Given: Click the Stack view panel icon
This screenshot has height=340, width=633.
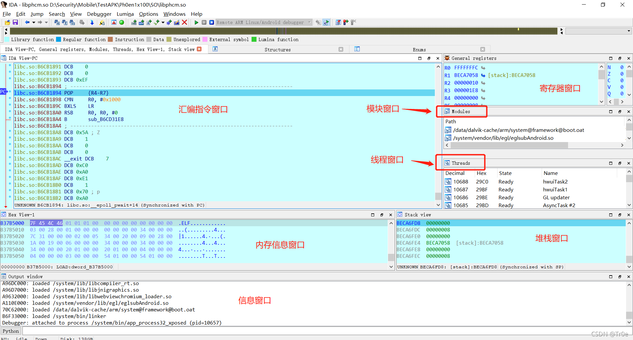Looking at the screenshot, I should (400, 214).
